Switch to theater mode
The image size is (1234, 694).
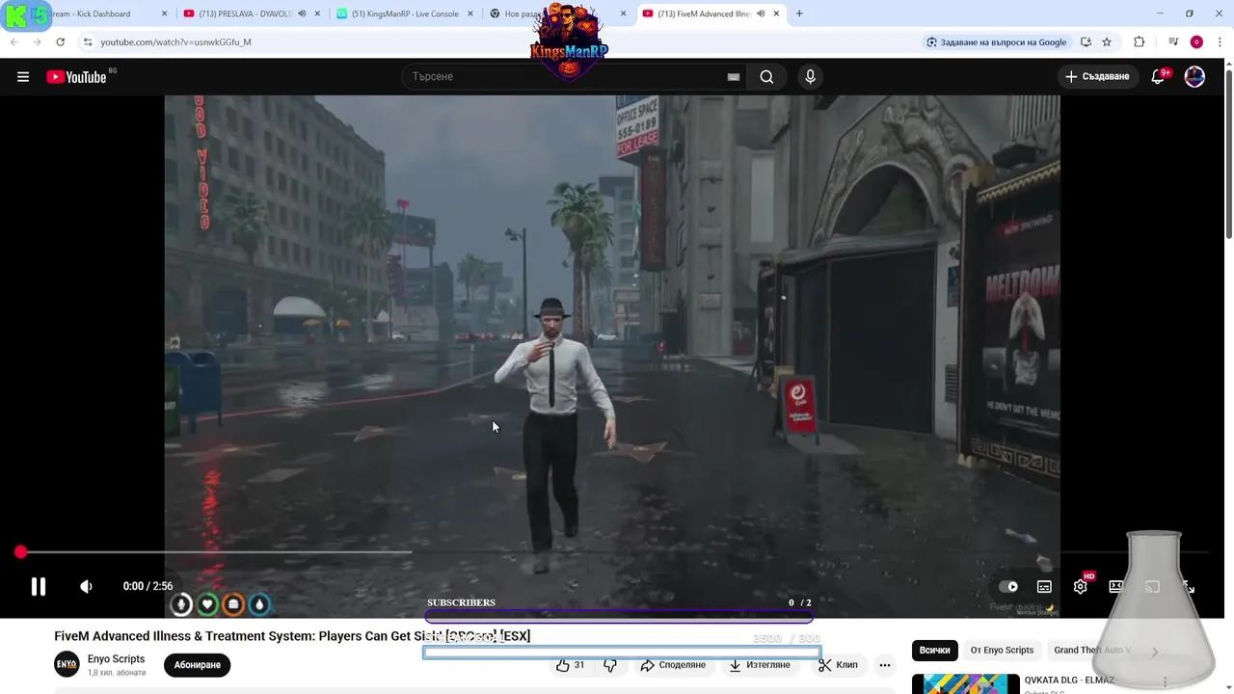click(x=1116, y=586)
